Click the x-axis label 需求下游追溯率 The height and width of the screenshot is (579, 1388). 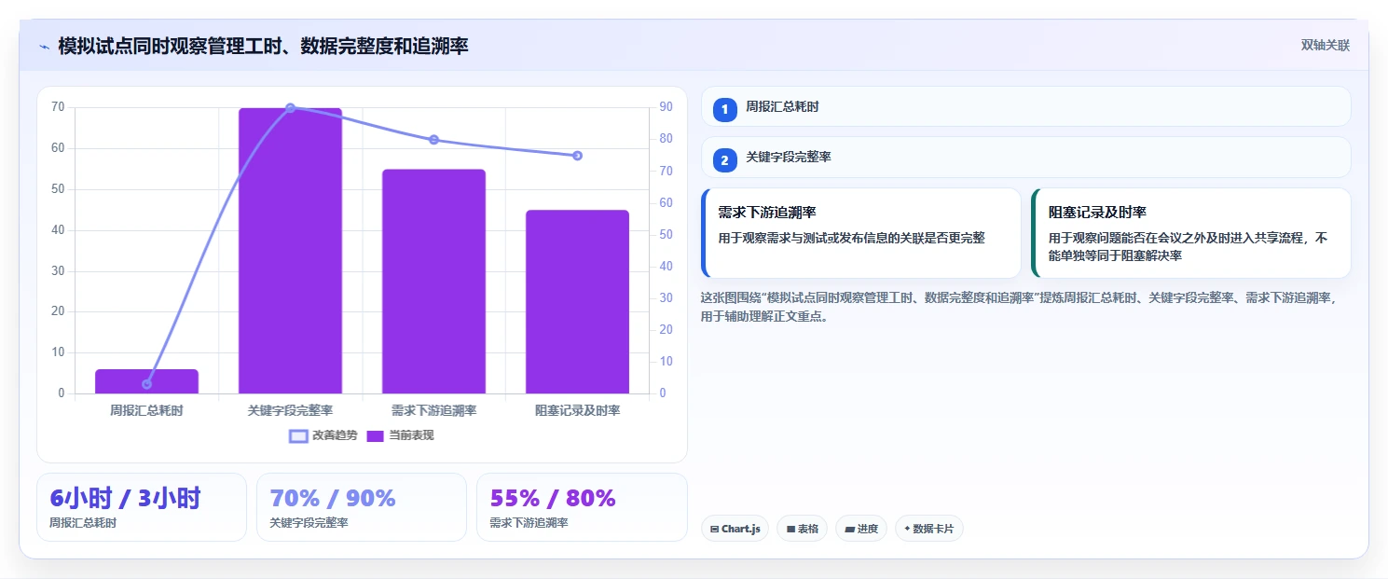tap(433, 410)
